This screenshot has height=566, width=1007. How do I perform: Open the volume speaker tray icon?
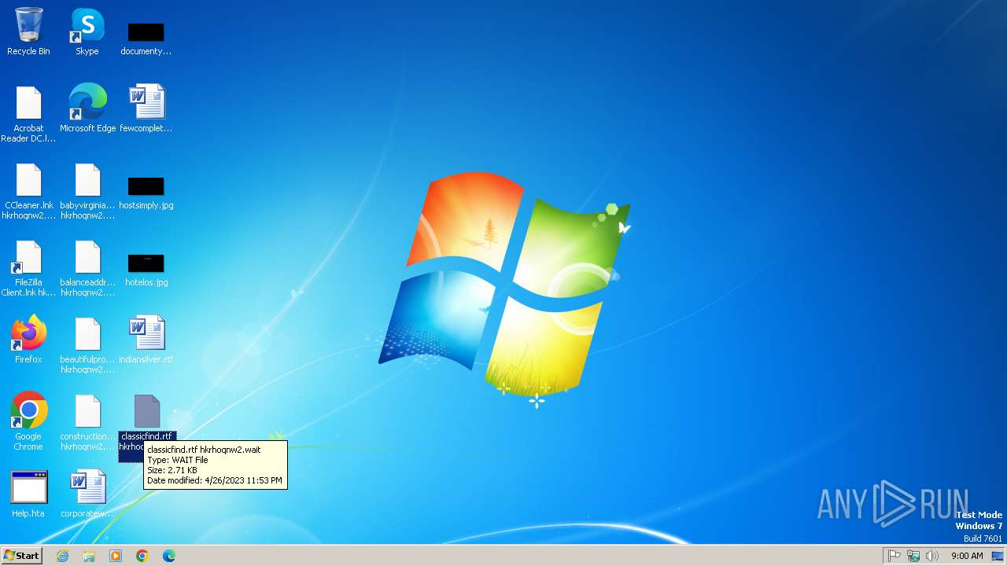click(932, 556)
